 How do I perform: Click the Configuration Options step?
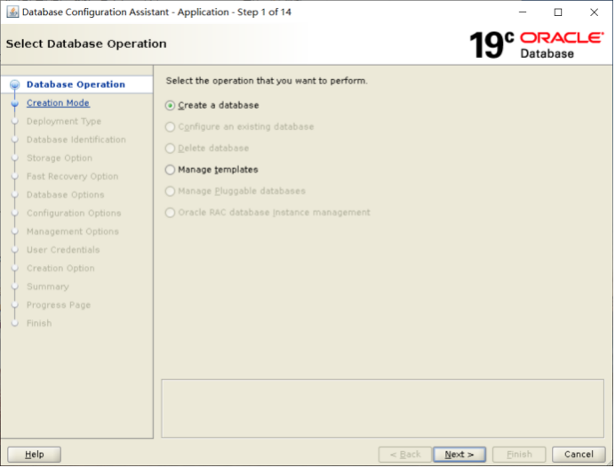(x=74, y=214)
